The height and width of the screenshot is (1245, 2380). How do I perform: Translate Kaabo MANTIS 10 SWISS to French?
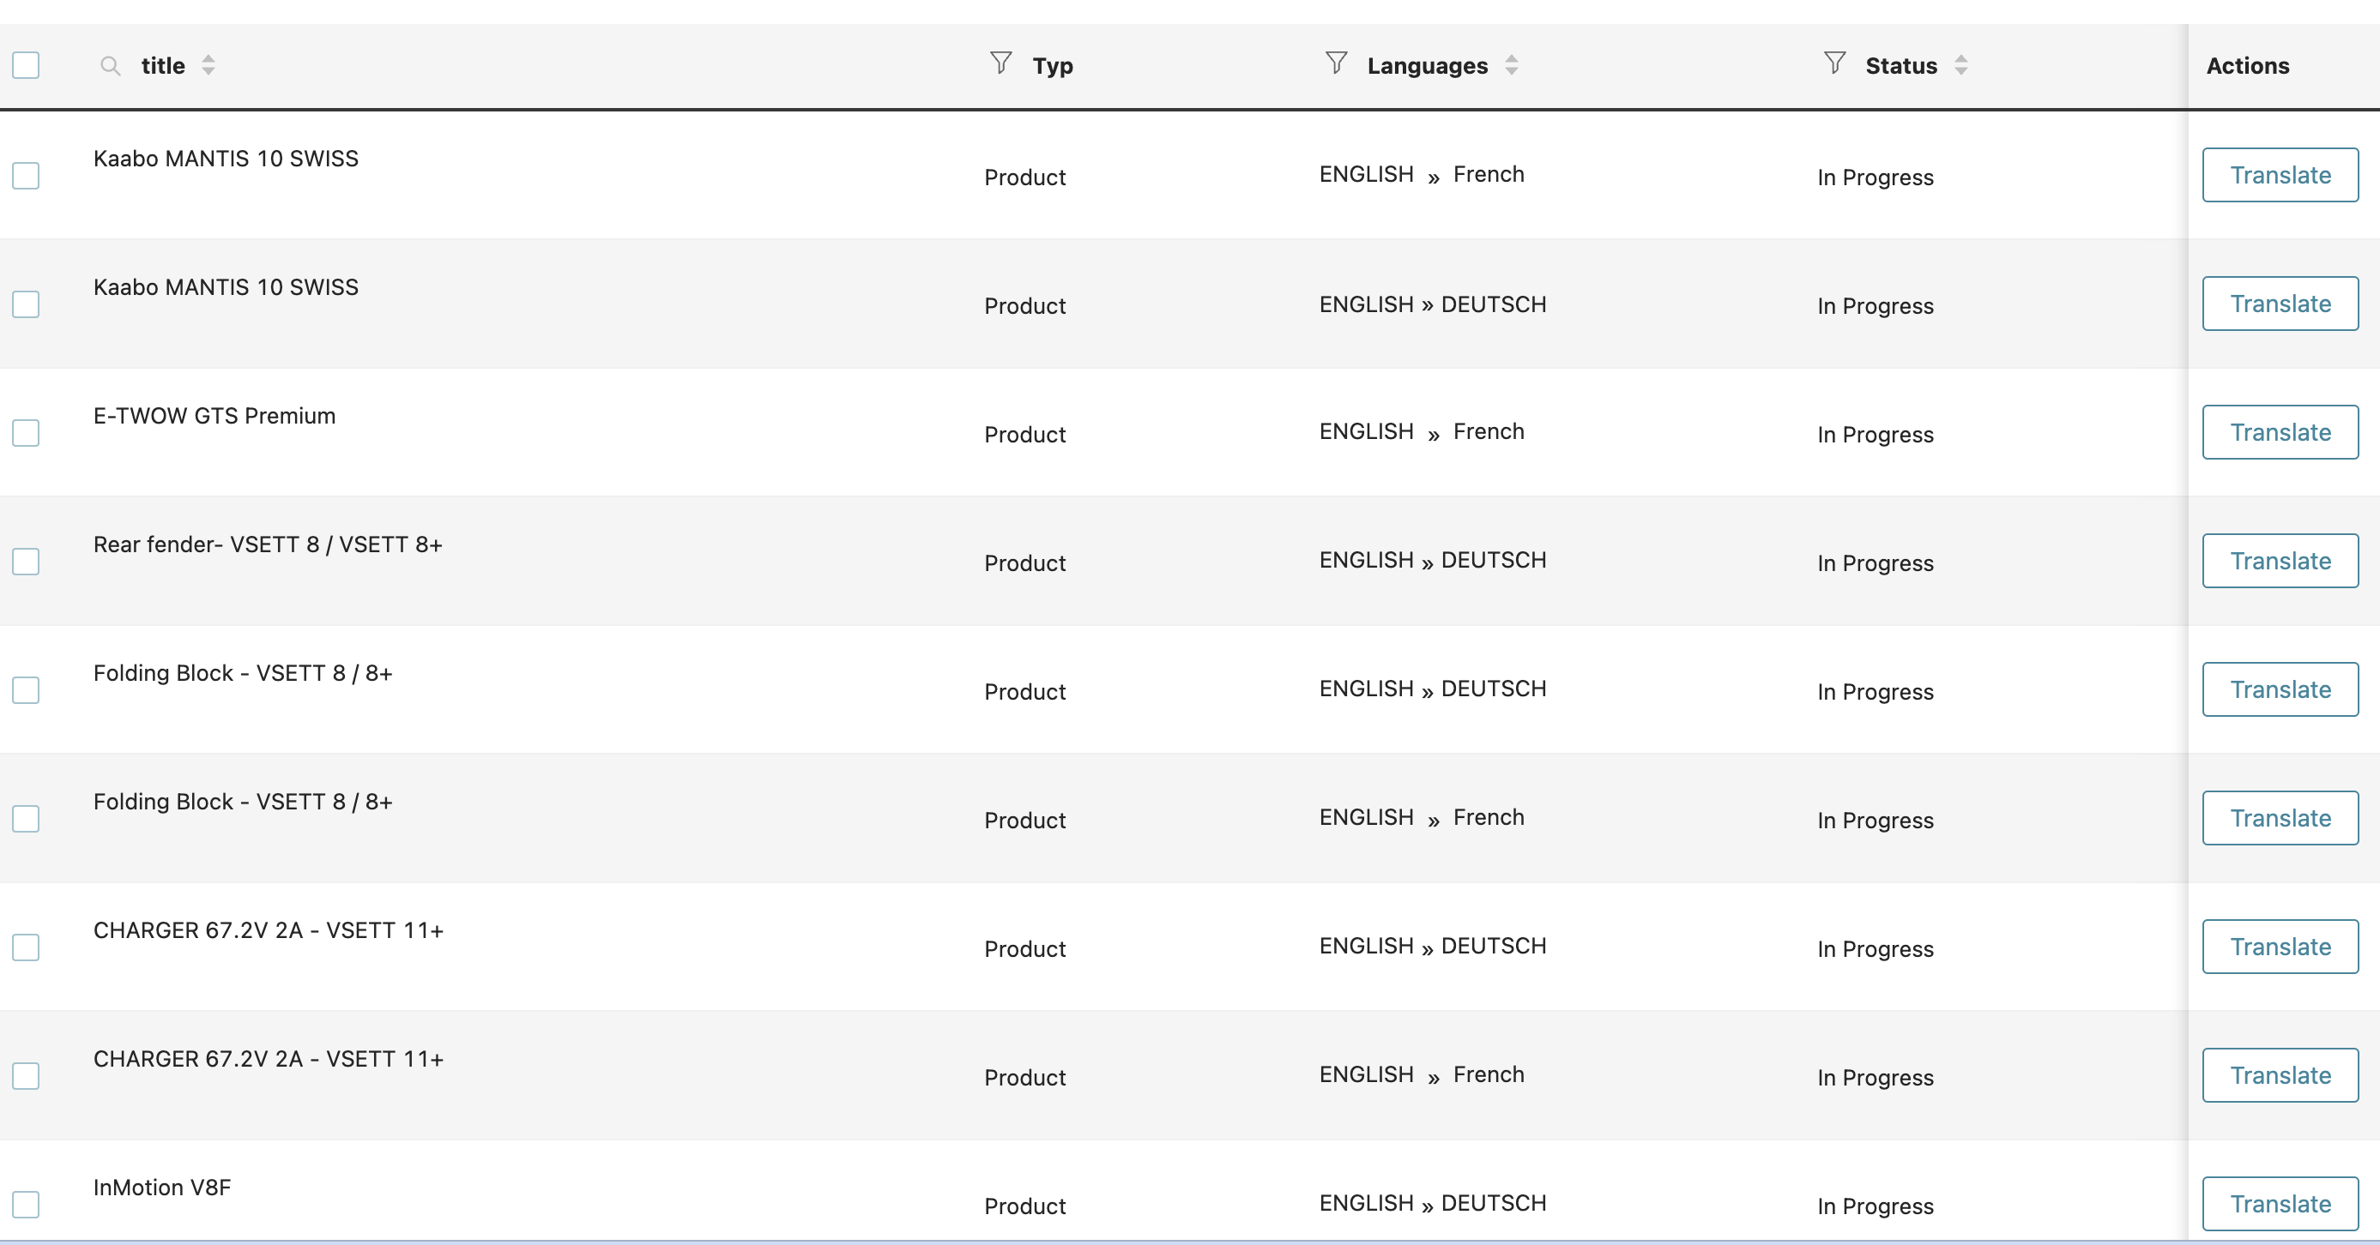tap(2280, 175)
